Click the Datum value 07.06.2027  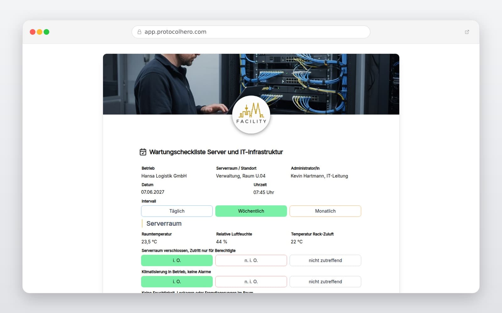pyautogui.click(x=153, y=192)
